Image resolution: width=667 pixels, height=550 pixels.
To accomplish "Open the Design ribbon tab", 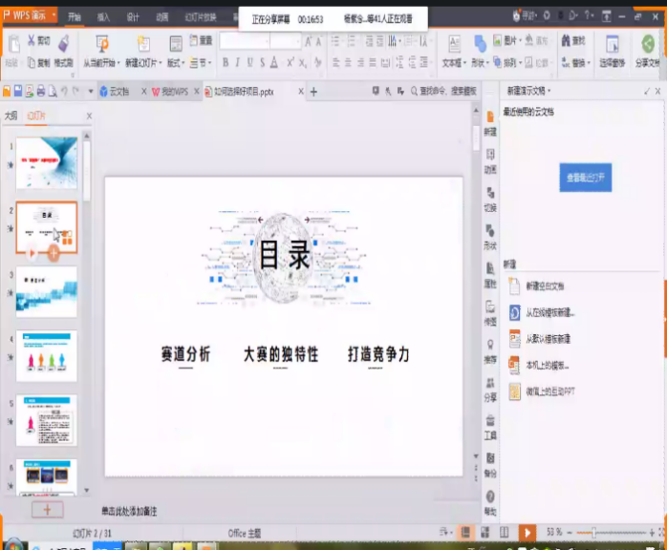I will (133, 17).
